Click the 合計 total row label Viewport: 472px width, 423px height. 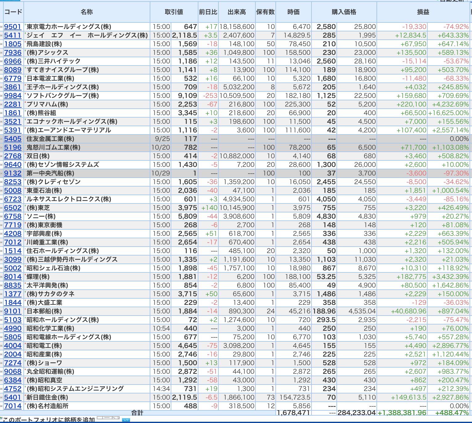click(137, 413)
